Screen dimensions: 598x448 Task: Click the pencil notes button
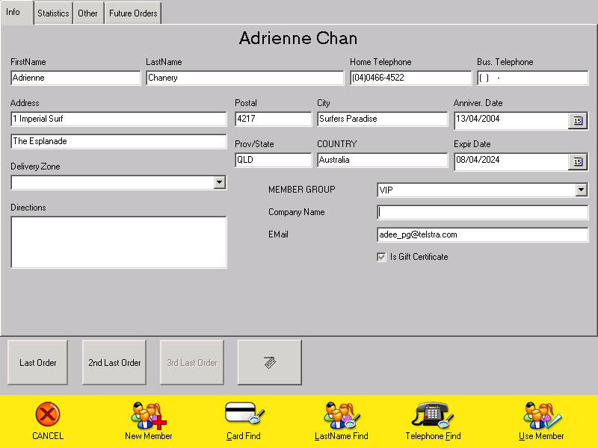[269, 363]
